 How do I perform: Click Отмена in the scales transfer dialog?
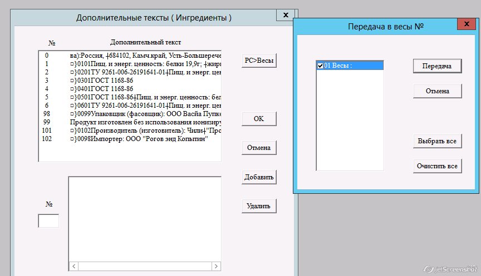(437, 91)
